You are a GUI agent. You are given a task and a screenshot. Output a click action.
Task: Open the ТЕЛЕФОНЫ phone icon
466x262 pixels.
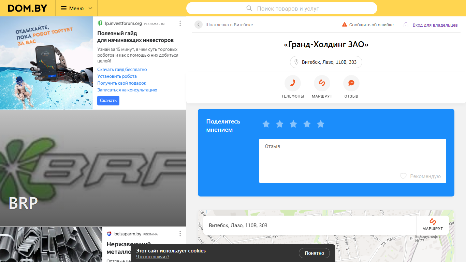click(293, 83)
